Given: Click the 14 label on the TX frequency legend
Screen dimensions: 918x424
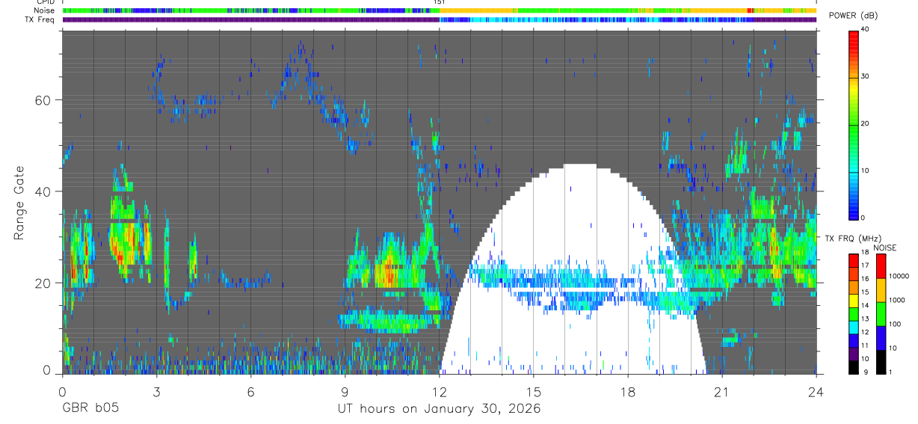Looking at the screenshot, I should 865,306.
